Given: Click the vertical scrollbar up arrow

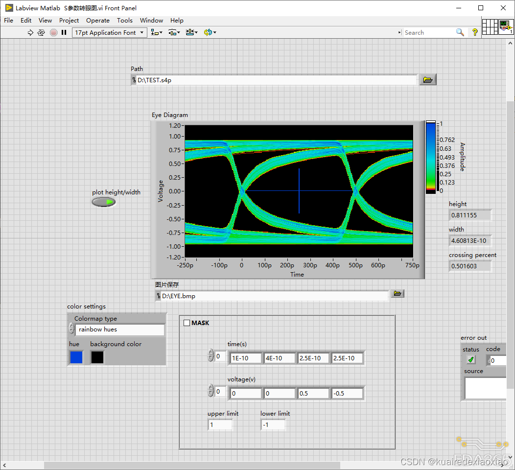Looking at the screenshot, I should click(x=510, y=43).
